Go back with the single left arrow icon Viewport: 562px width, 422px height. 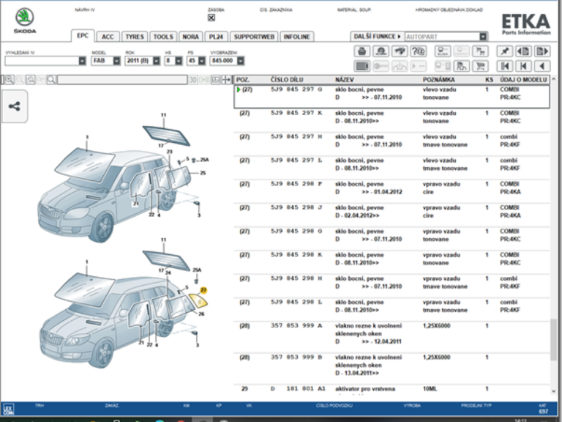pyautogui.click(x=542, y=65)
